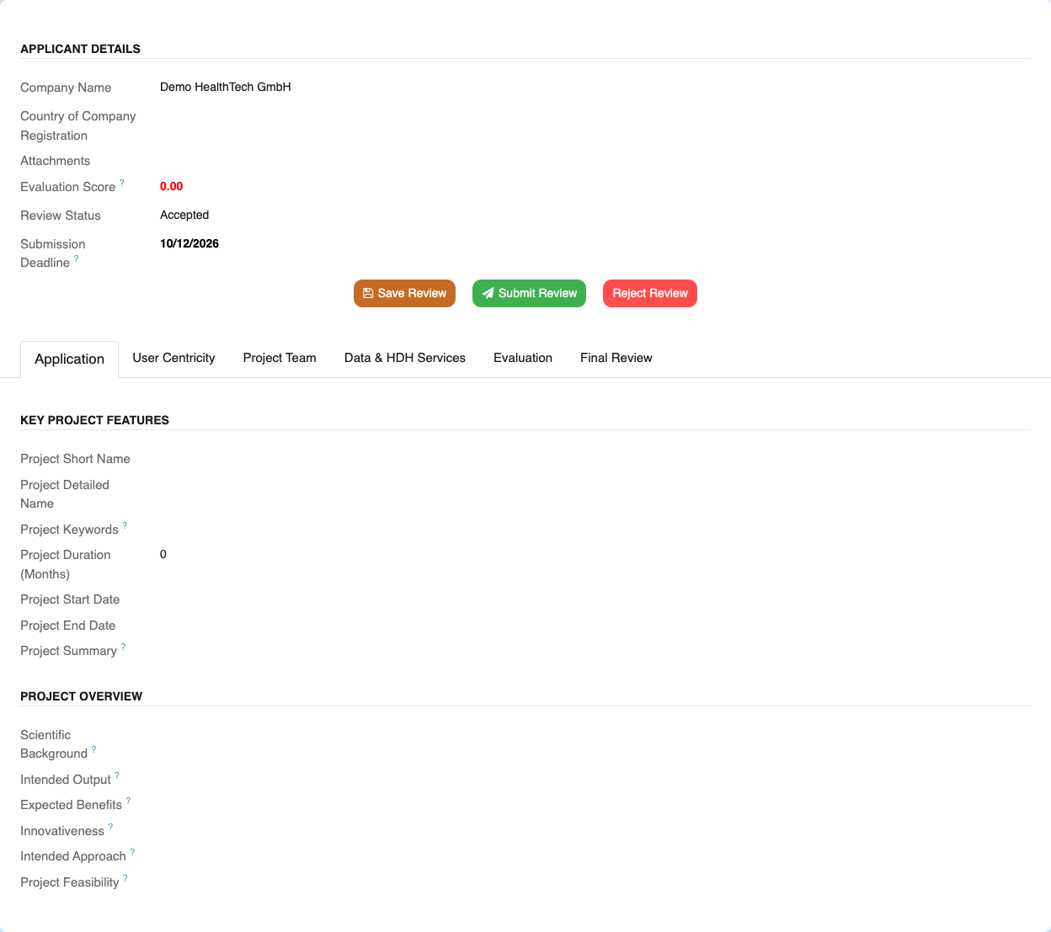This screenshot has height=932, width=1051.
Task: Click the Country of Company Registration label
Action: 77,125
